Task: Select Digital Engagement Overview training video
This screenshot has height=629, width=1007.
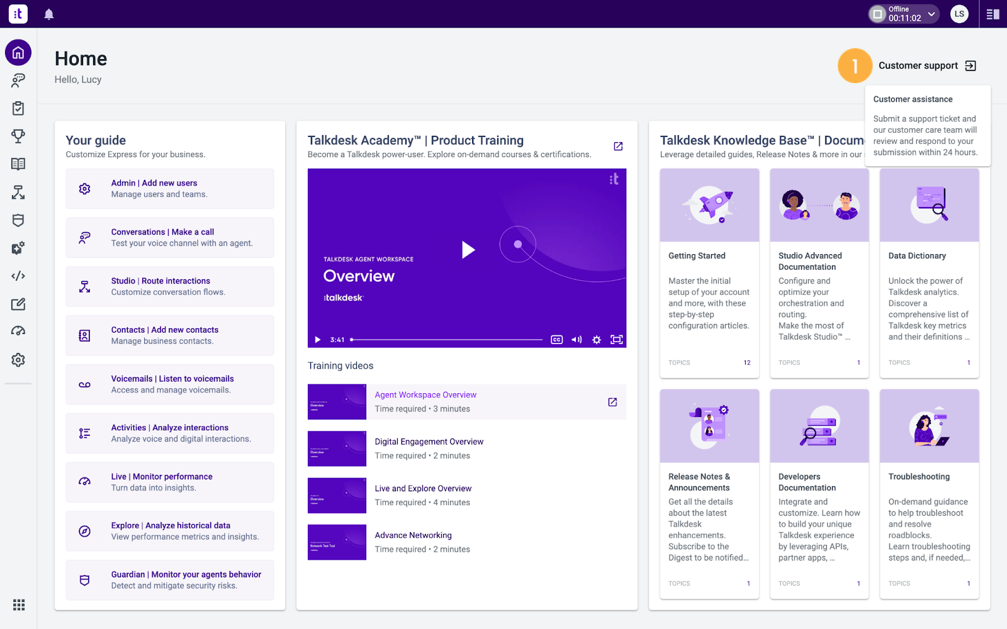Action: pyautogui.click(x=467, y=448)
